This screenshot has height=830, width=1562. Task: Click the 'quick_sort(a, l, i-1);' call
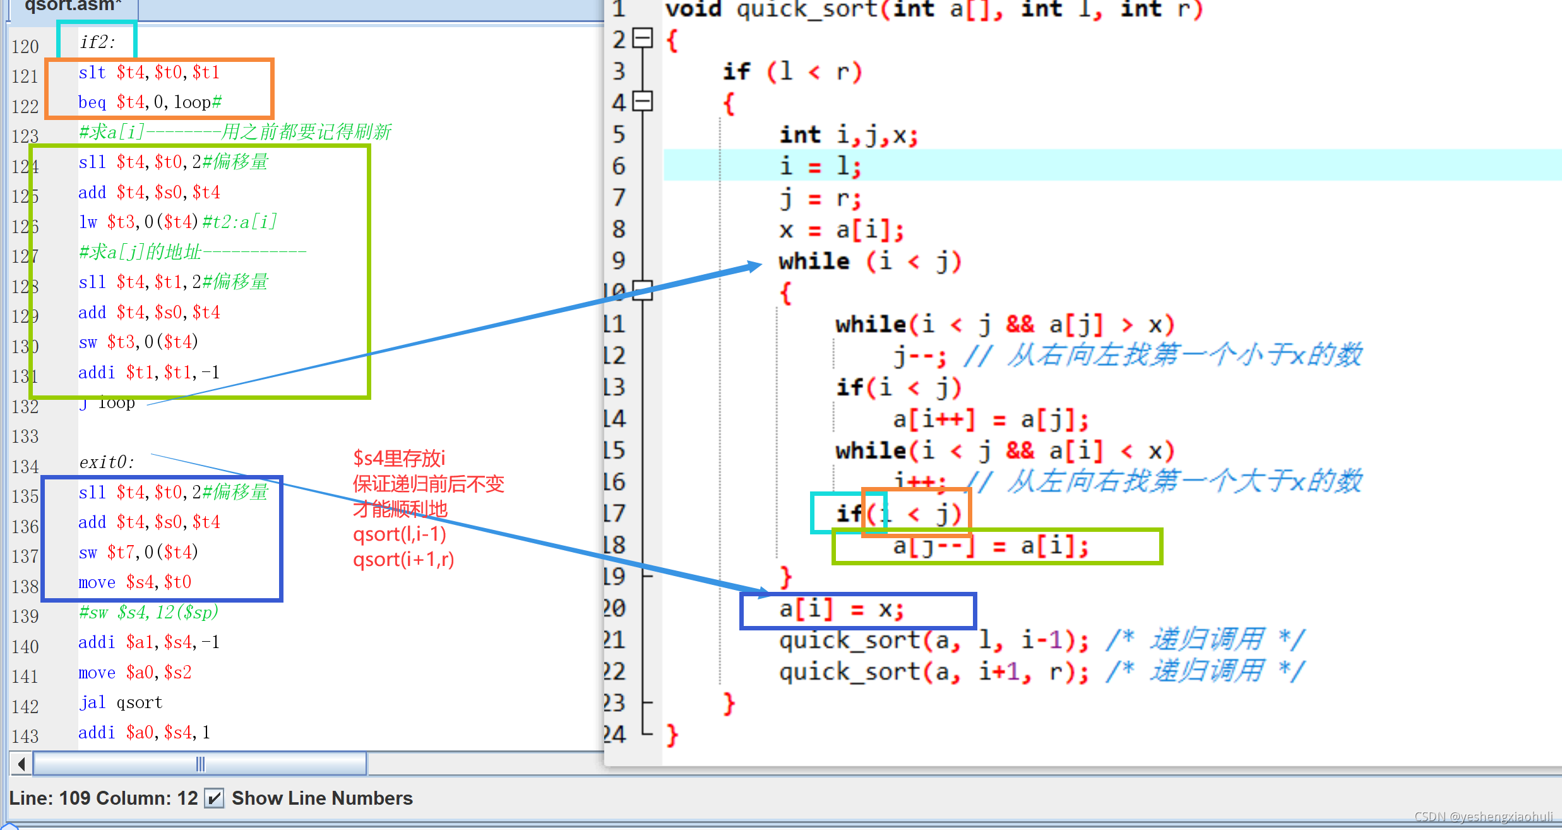click(934, 641)
